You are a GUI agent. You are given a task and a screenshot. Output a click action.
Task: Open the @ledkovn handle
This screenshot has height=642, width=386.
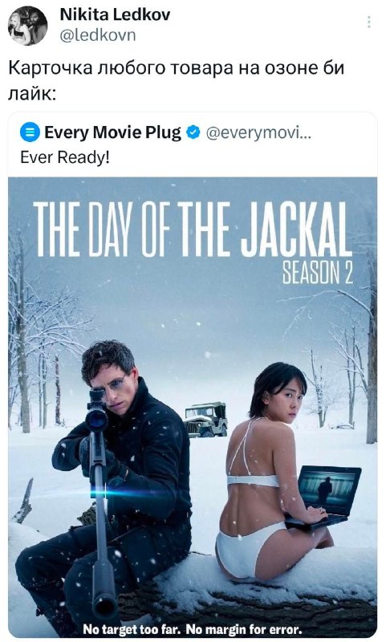pos(98,35)
